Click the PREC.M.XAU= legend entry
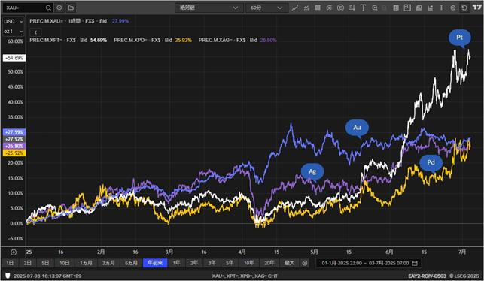484x281 pixels. pos(79,21)
